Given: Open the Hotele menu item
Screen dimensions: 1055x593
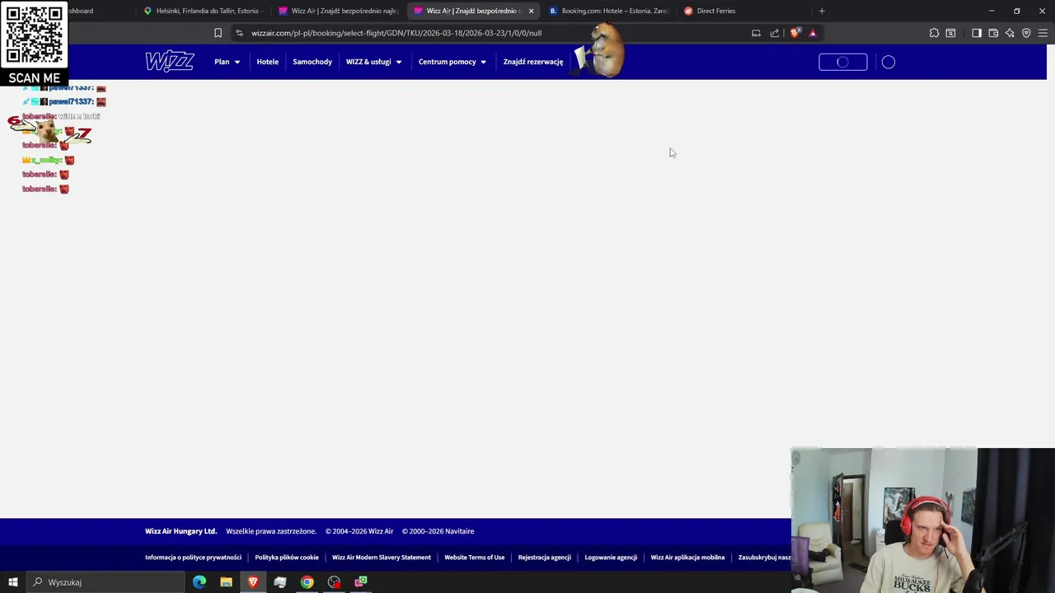Looking at the screenshot, I should coord(267,62).
